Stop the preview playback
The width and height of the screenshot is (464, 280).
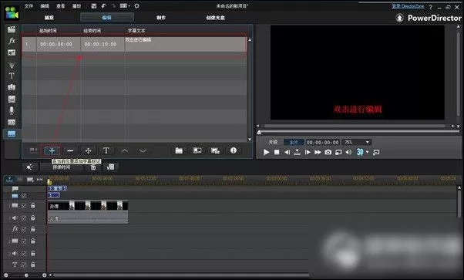(x=277, y=152)
